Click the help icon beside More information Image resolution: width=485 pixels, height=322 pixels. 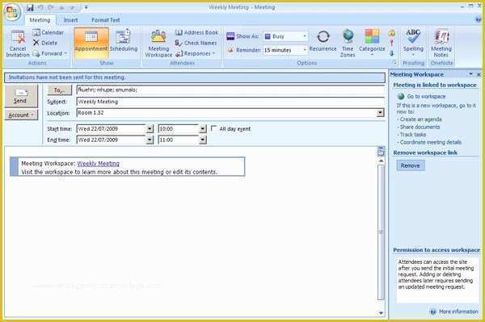coord(433,312)
